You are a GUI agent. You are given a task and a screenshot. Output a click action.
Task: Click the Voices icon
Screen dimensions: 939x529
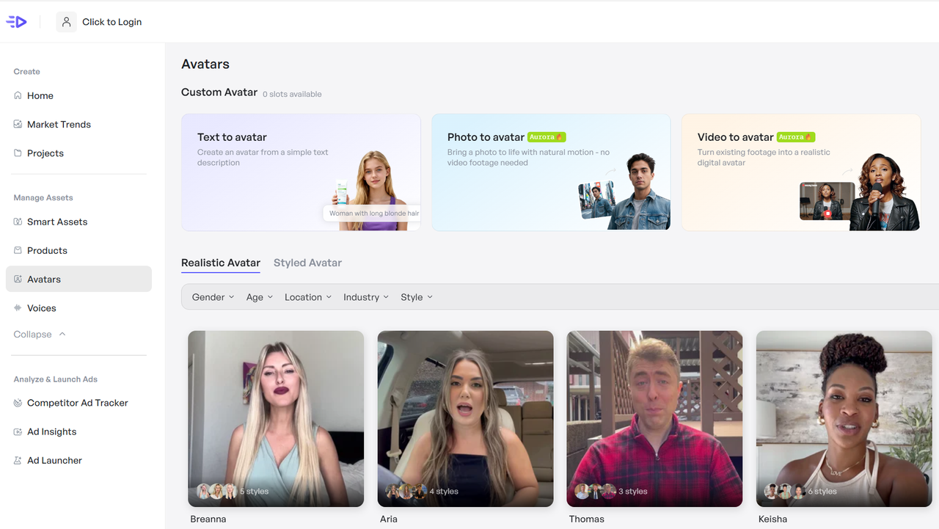pyautogui.click(x=18, y=307)
